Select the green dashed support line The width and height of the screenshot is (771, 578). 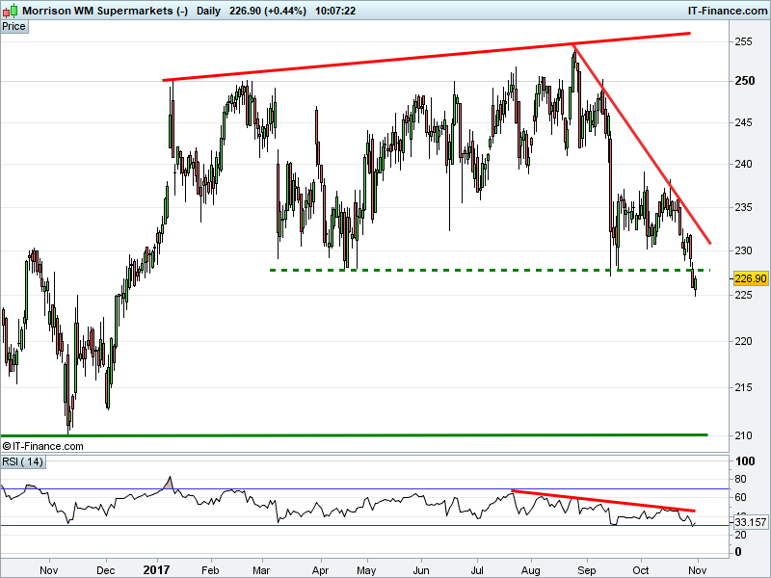(490, 270)
